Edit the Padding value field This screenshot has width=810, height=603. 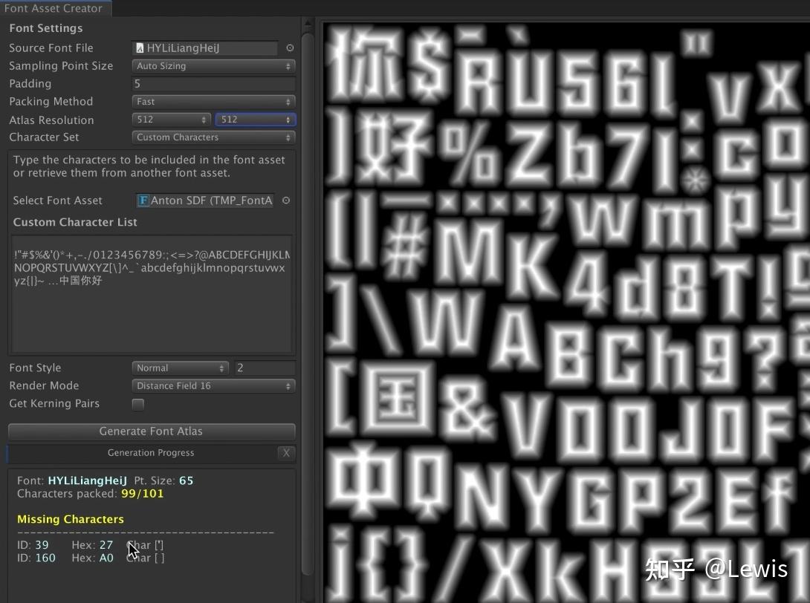pyautogui.click(x=213, y=83)
